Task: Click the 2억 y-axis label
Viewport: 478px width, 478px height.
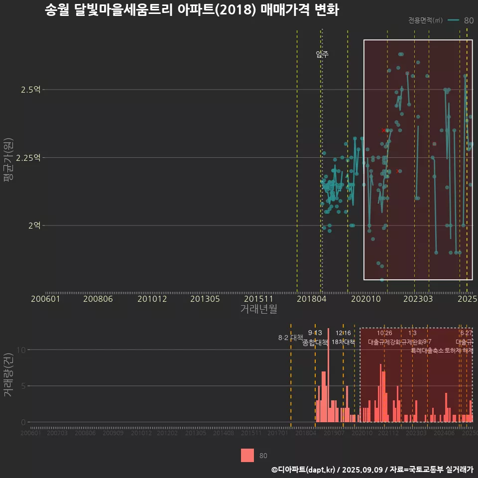Action: click(x=34, y=225)
